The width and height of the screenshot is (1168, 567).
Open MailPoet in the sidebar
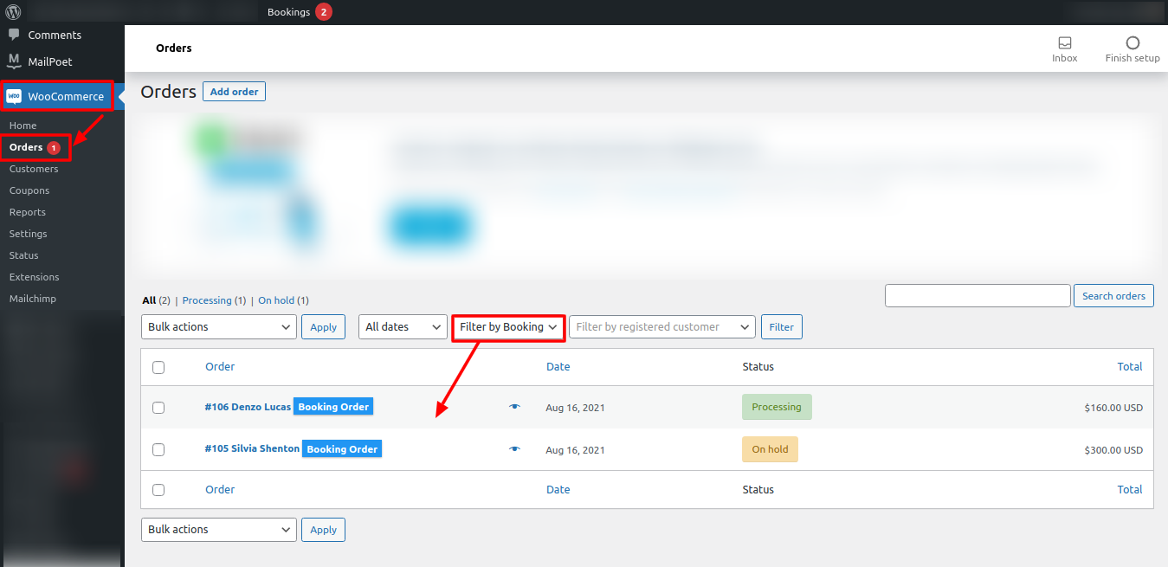(x=50, y=61)
